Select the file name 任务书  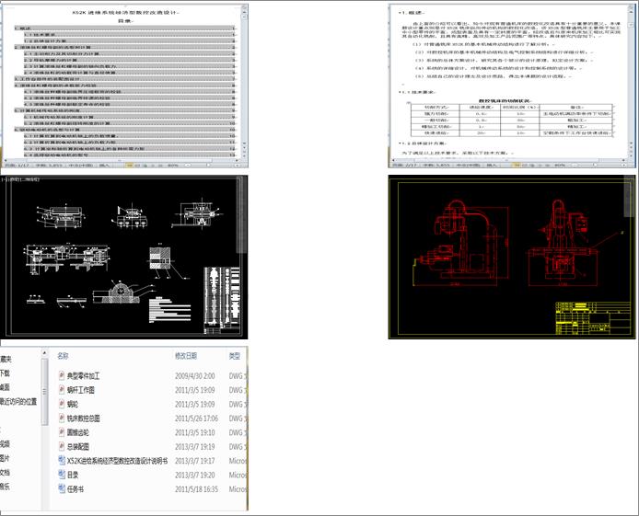pyautogui.click(x=76, y=489)
